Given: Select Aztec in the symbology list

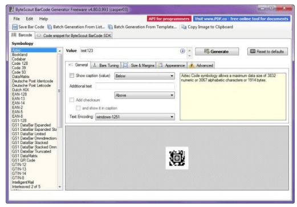Looking at the screenshot, I should click(x=34, y=50).
